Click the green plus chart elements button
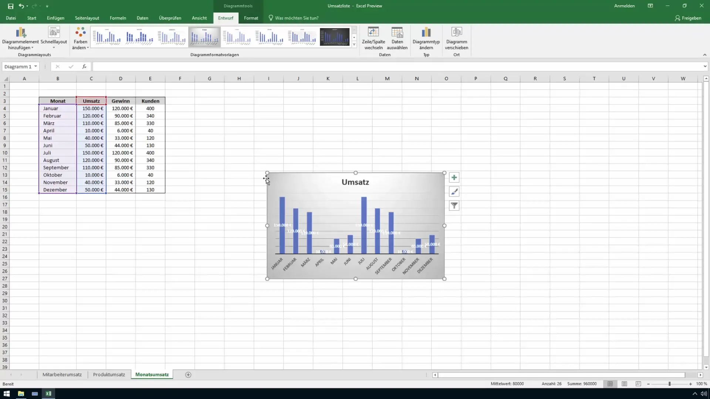Screen dimensions: 710x399 [x=454, y=178]
